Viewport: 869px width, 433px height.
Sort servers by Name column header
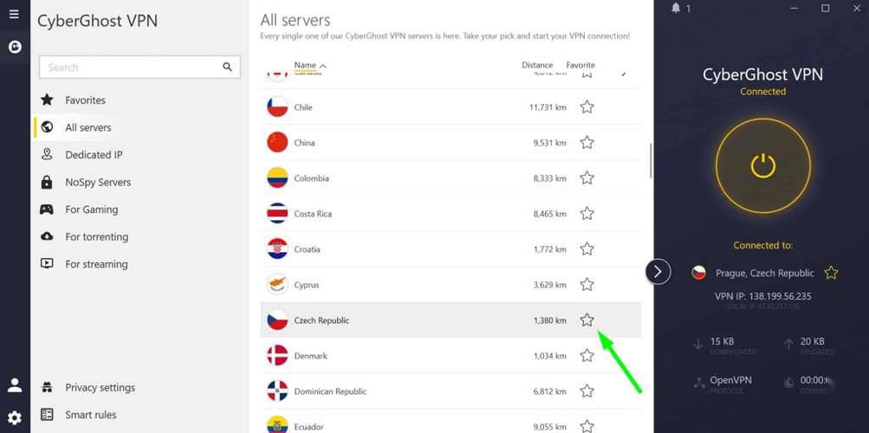[x=305, y=65]
